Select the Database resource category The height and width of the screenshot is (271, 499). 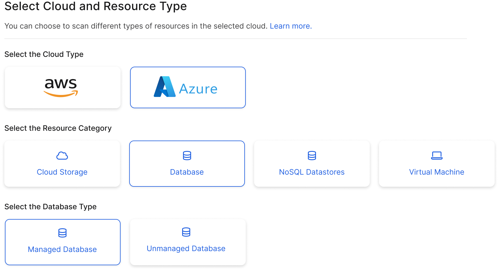pos(187,163)
